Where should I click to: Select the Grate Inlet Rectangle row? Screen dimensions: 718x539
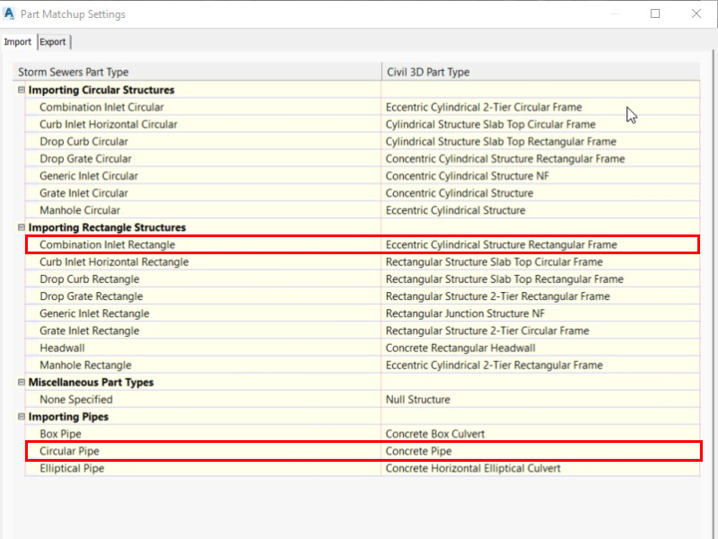tap(363, 331)
